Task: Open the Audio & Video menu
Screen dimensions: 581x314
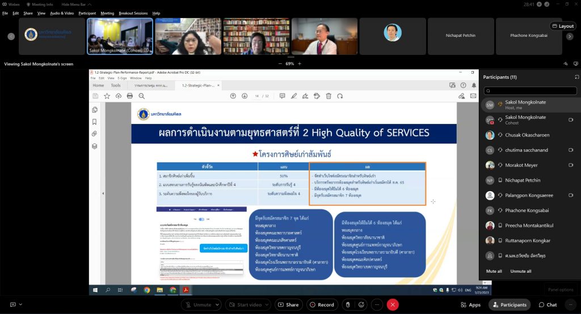Action: pyautogui.click(x=62, y=13)
